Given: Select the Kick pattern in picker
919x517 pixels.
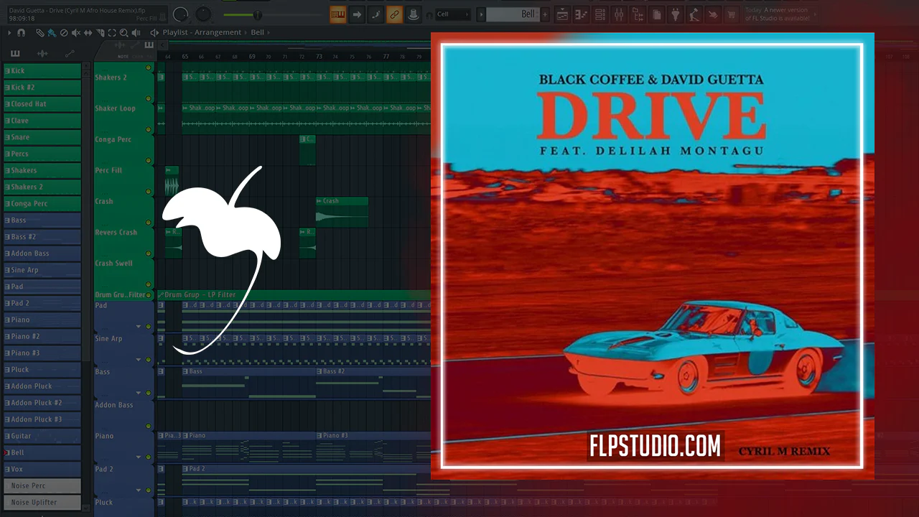Looking at the screenshot, I should [42, 71].
